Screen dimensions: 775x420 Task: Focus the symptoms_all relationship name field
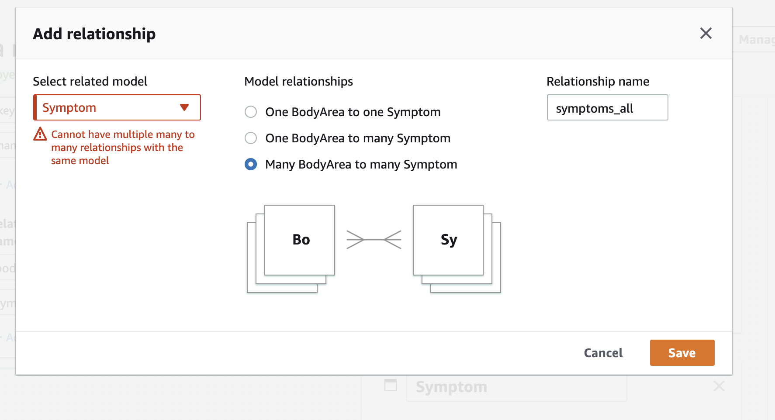[607, 107]
